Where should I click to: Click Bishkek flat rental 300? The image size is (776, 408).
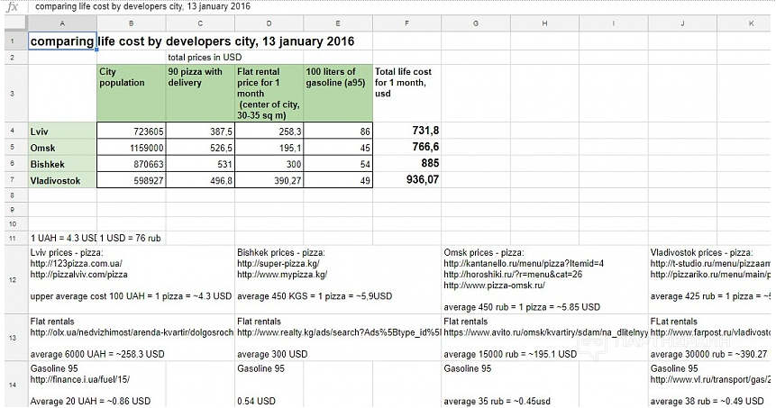[269, 164]
